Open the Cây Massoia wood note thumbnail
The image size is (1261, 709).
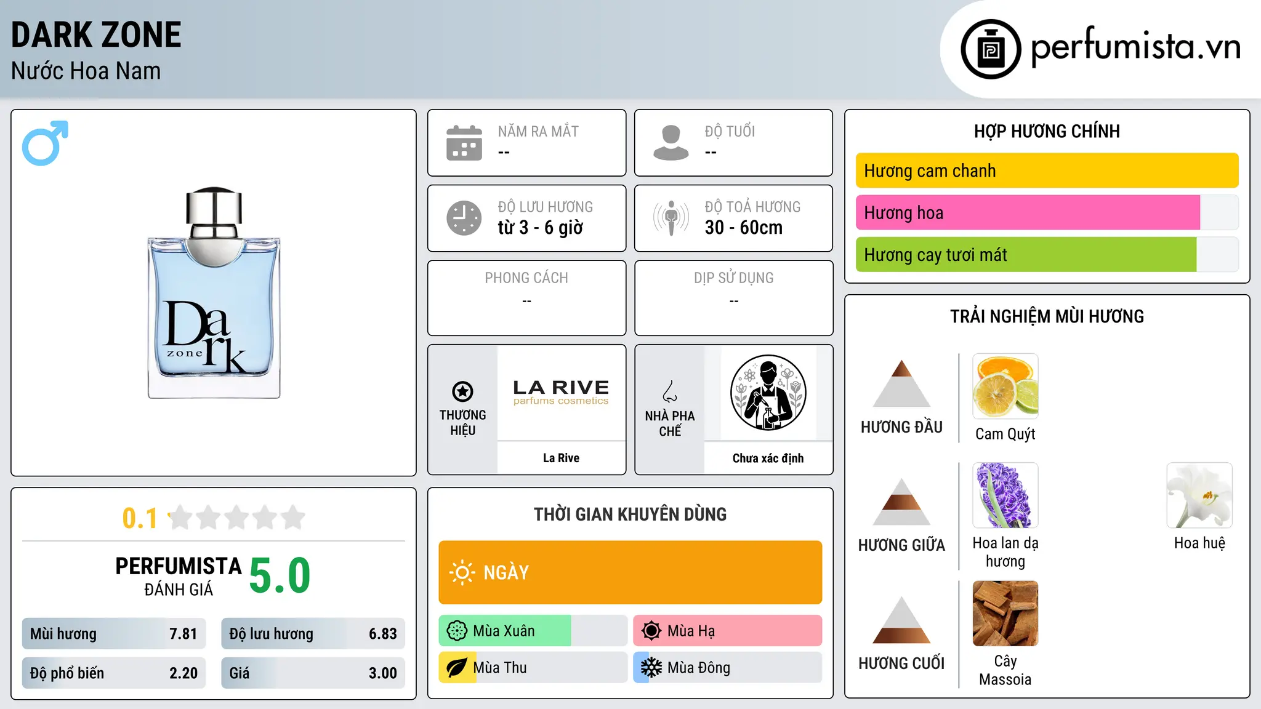click(x=1005, y=614)
